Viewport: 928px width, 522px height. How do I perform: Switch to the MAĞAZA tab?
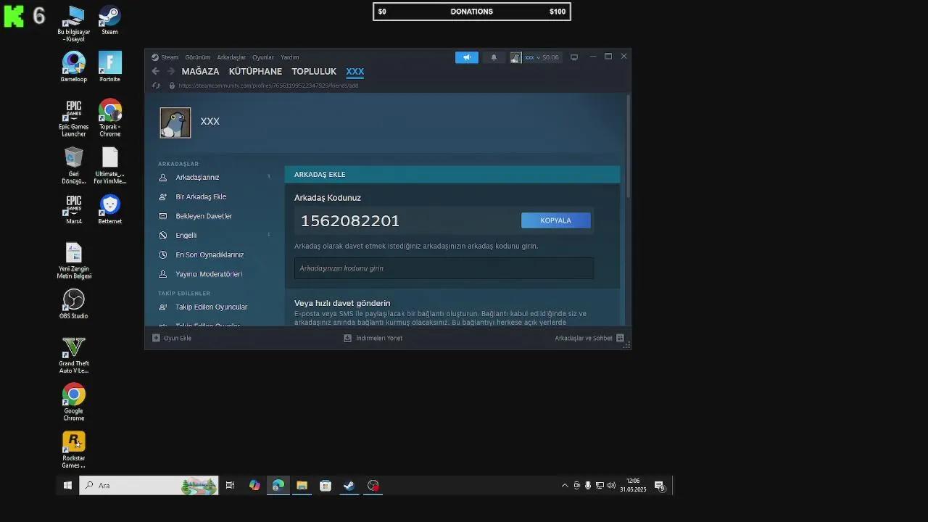click(x=200, y=71)
